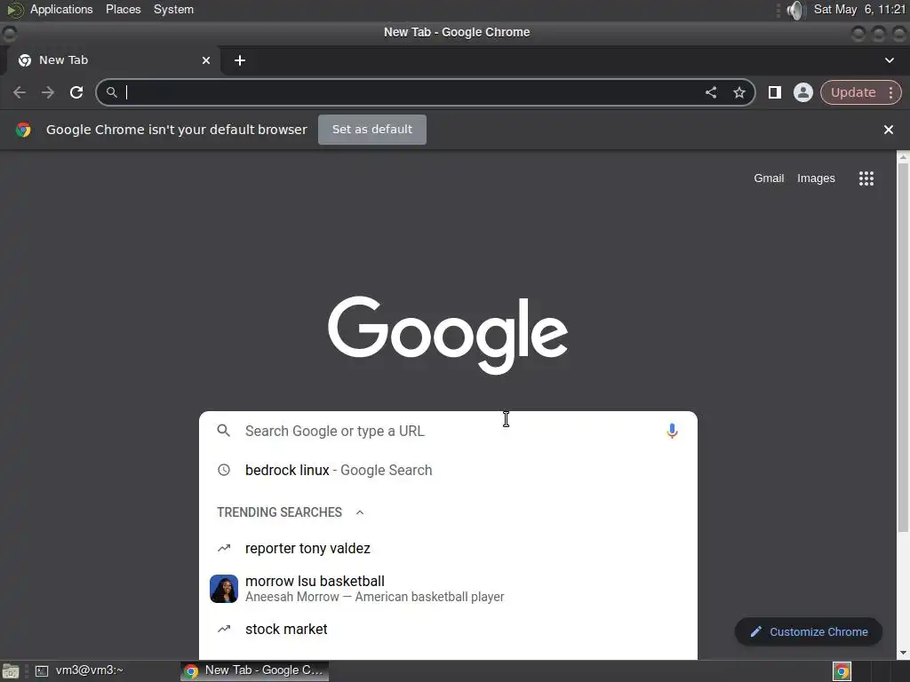Collapse the Trending Searches section
910x682 pixels.
tap(360, 512)
